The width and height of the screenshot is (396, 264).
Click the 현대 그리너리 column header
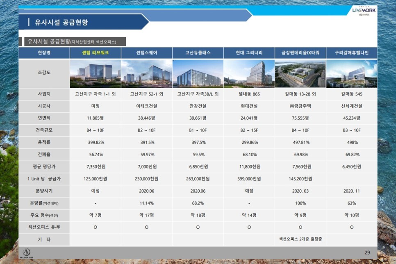[249, 53]
